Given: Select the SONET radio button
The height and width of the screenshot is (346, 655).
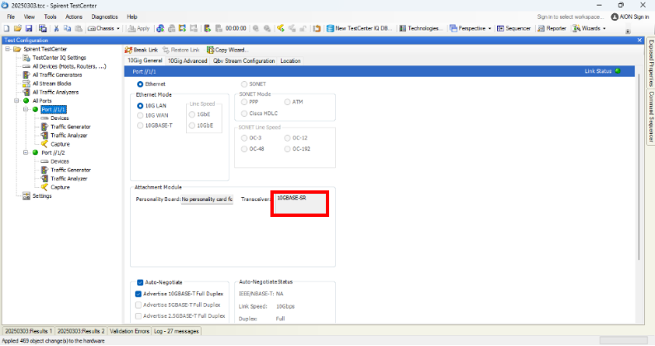Looking at the screenshot, I should [244, 84].
